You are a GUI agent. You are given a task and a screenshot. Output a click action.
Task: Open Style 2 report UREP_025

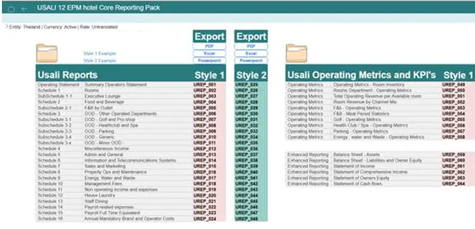(x=246, y=85)
